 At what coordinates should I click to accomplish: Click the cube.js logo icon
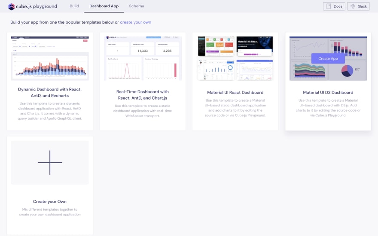(11, 6)
